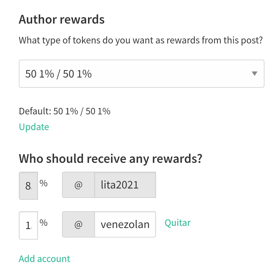Open the reward token type combo box
Screen dimensions: 278x278
tap(141, 74)
